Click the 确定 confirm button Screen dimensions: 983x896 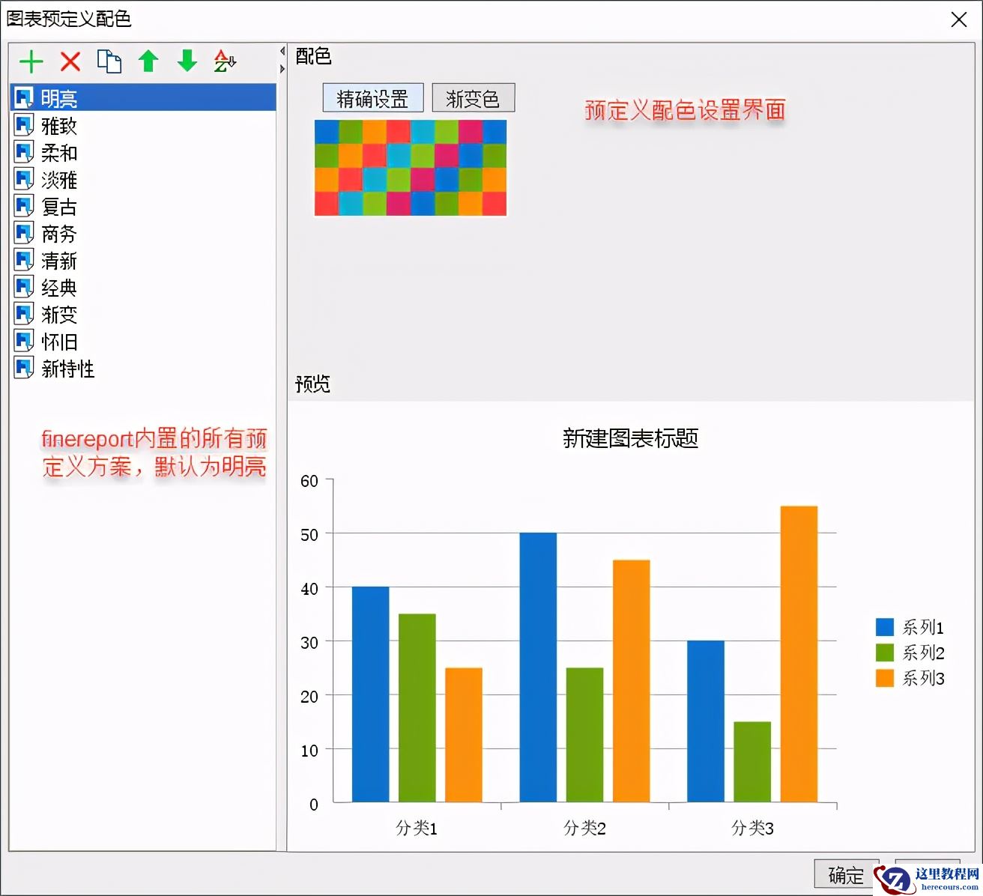[846, 874]
